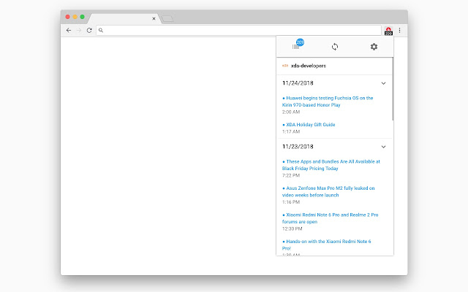
Task: Click the xda-developers feed title
Action: pyautogui.click(x=309, y=66)
